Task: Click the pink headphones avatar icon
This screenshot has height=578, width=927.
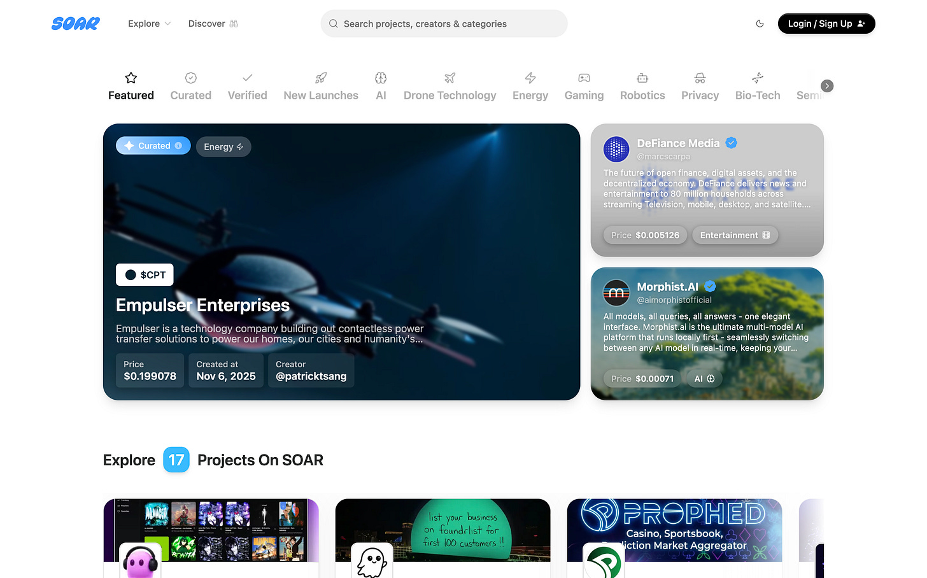Action: 140,561
